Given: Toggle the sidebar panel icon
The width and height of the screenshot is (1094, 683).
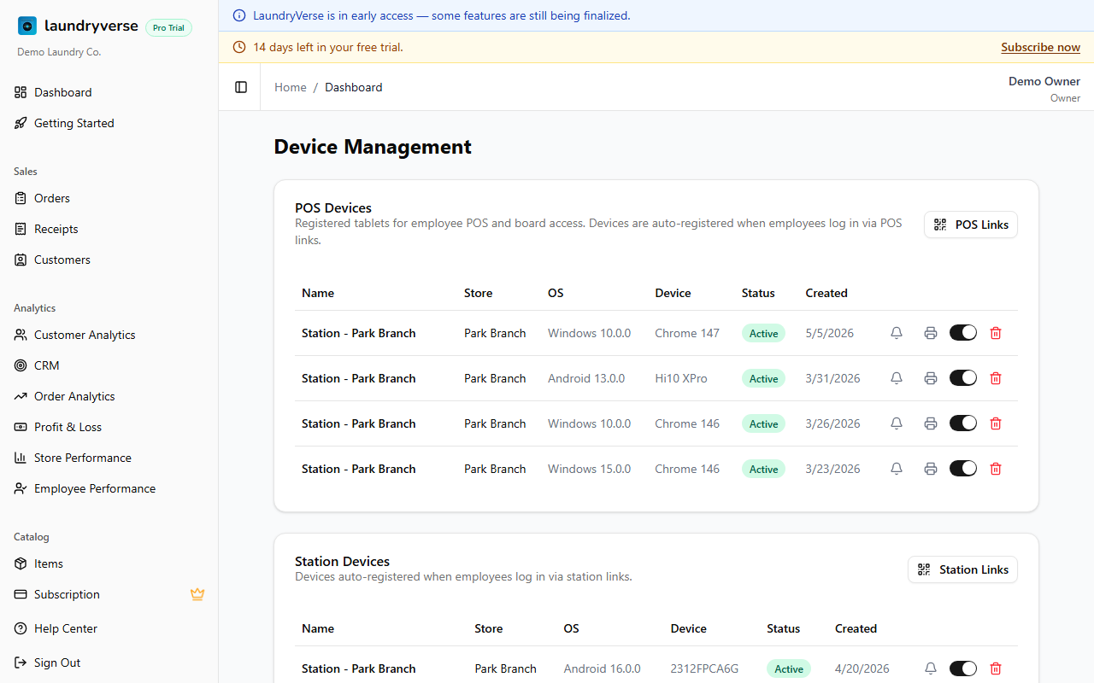Looking at the screenshot, I should [241, 87].
